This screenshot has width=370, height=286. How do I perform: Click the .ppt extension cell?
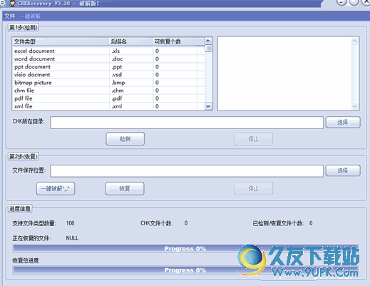click(x=117, y=67)
